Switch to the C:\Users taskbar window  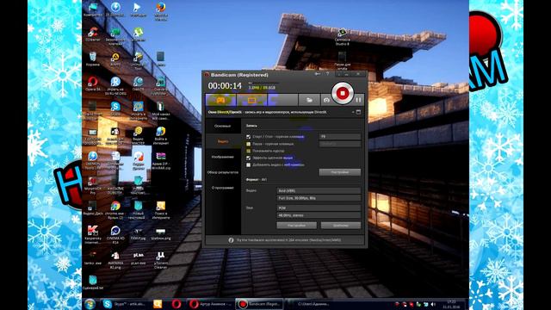308,304
